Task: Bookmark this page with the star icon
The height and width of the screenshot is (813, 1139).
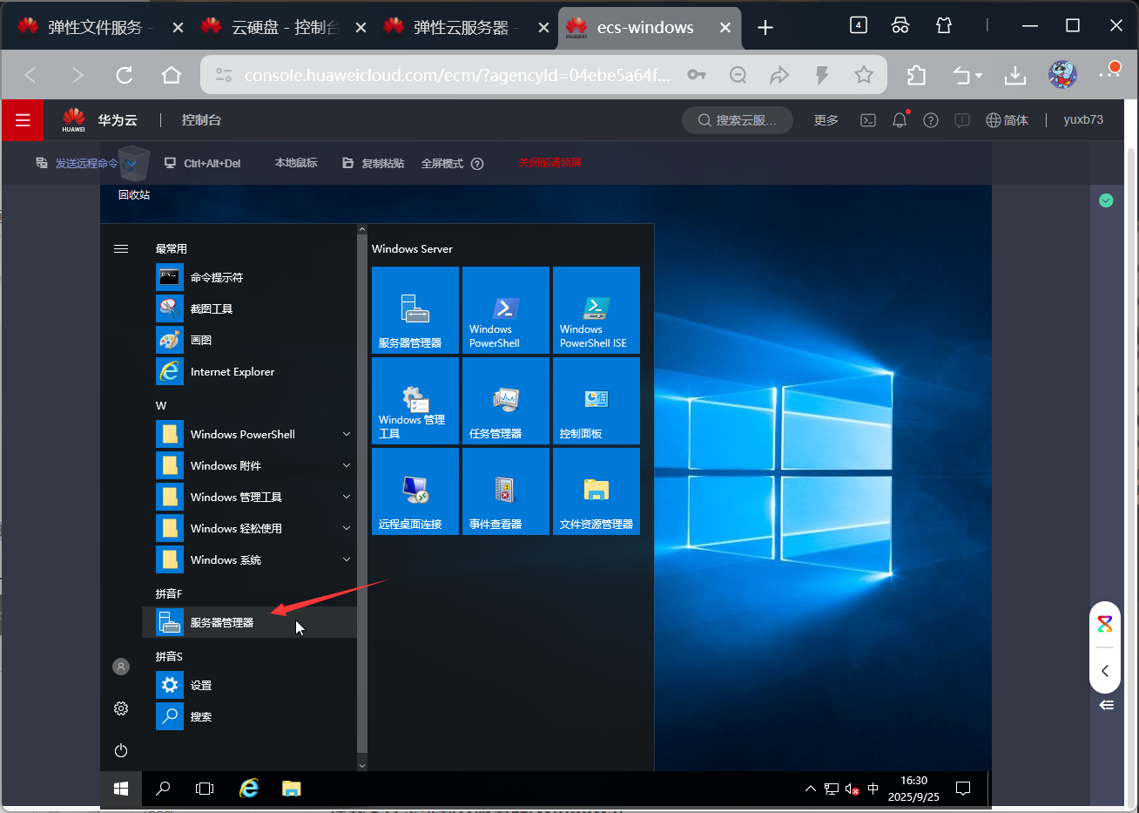Action: (x=864, y=75)
